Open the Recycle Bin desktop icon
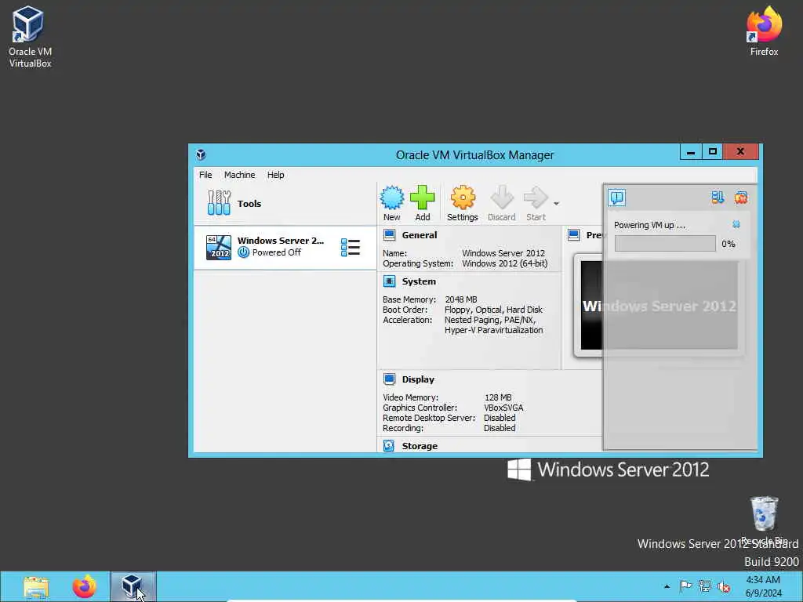Viewport: 803px width, 602px height. [764, 520]
